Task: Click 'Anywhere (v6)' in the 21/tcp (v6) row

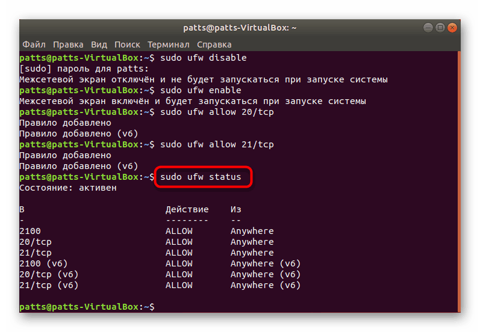Action: click(266, 285)
